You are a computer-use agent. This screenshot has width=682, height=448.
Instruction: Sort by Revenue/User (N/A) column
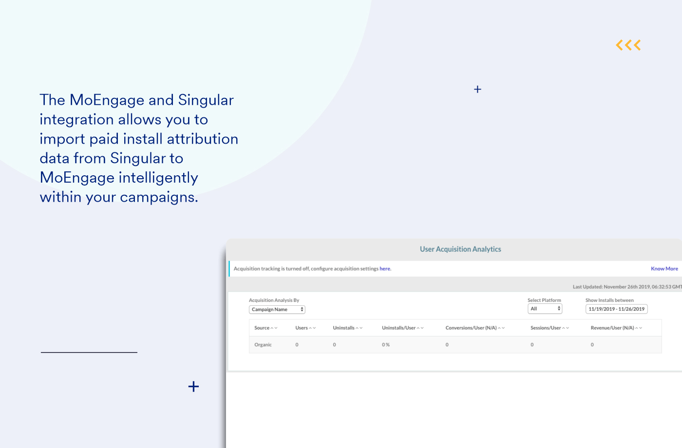click(x=616, y=328)
